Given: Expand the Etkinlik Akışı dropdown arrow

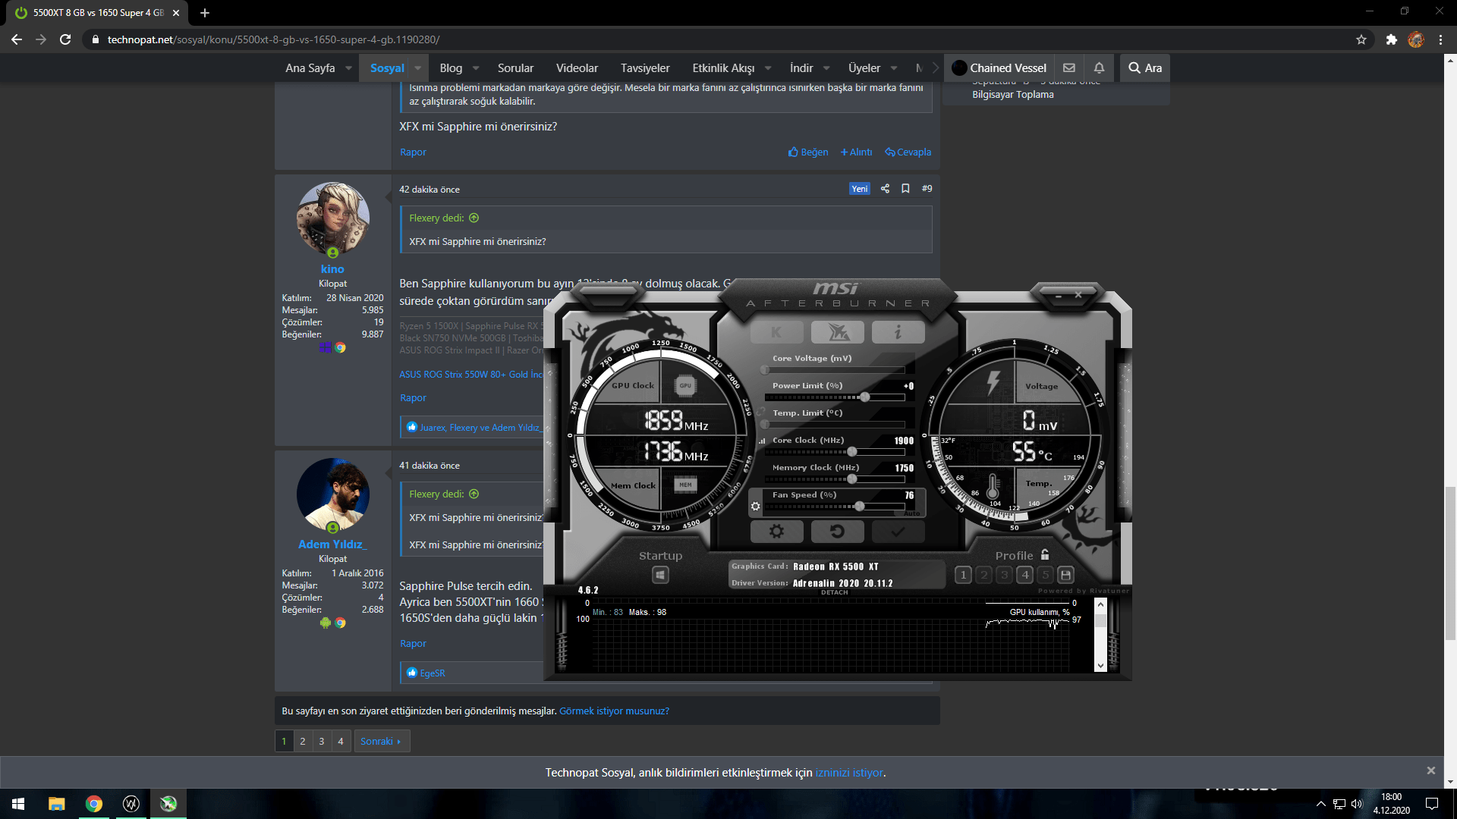Looking at the screenshot, I should [768, 68].
